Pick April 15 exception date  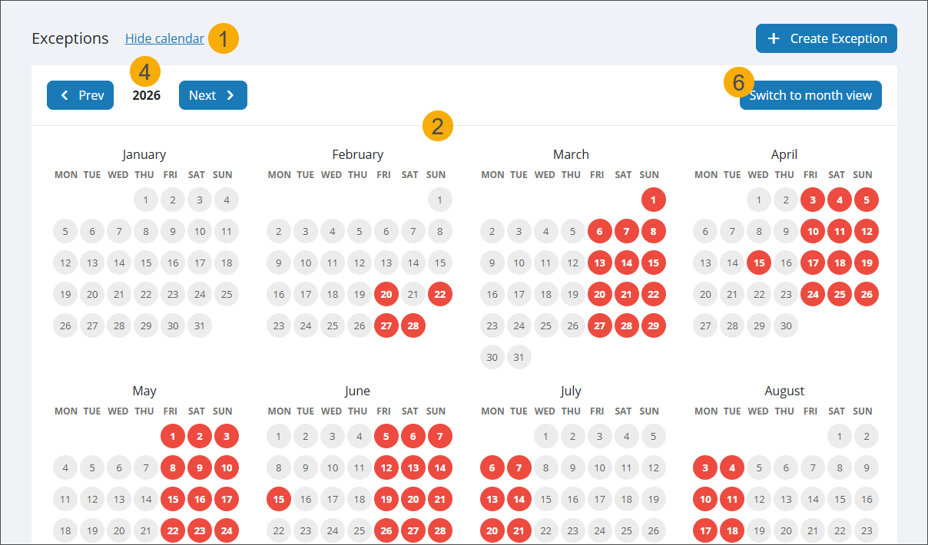click(x=758, y=263)
